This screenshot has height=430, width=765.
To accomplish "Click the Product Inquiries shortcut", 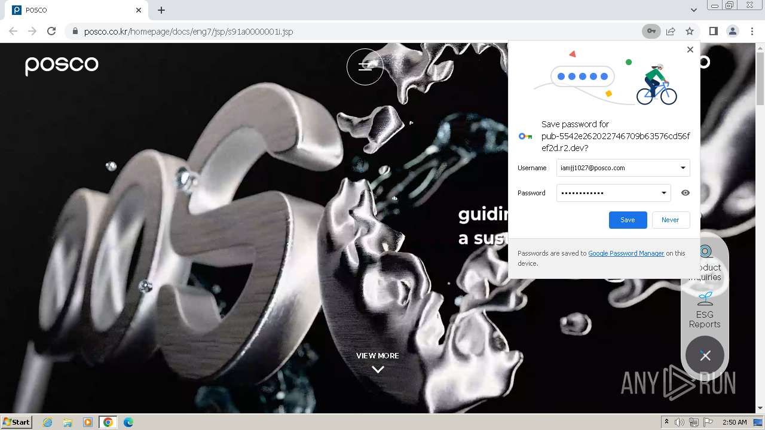I will [706, 263].
